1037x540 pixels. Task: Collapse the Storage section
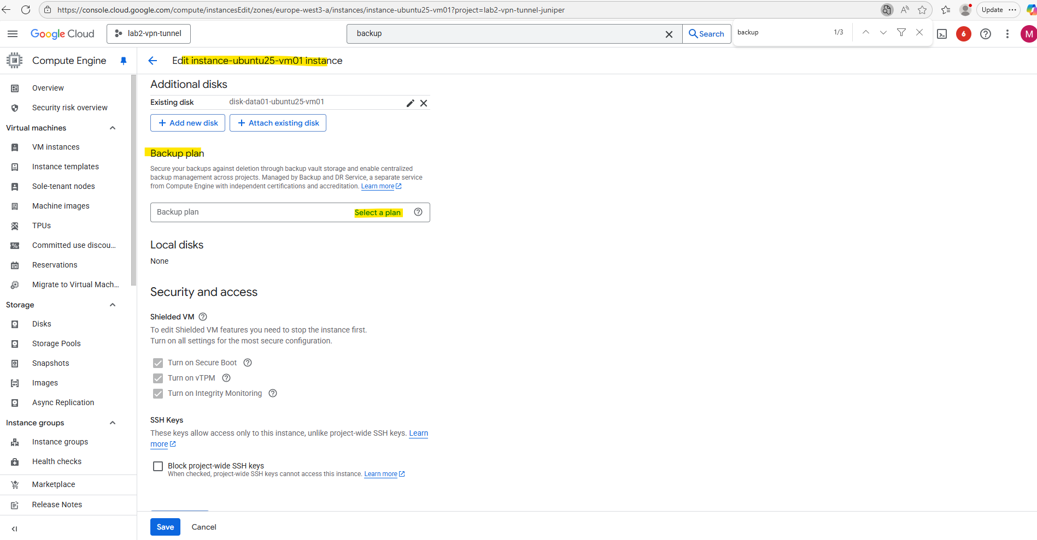(x=113, y=305)
